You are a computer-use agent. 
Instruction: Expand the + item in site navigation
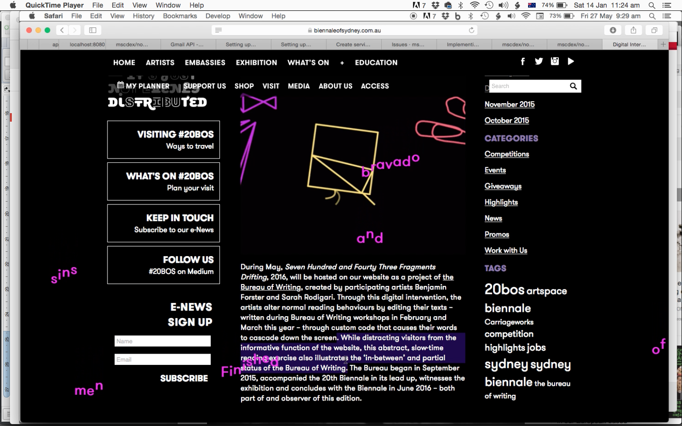[342, 63]
